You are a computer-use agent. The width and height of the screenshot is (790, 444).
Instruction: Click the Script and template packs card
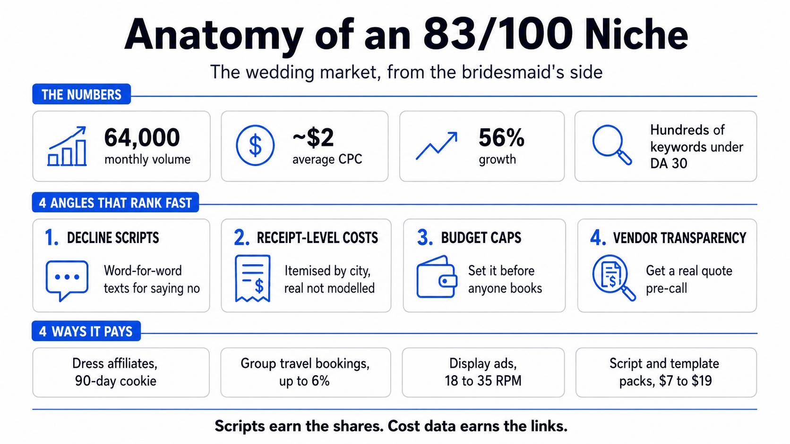(666, 372)
